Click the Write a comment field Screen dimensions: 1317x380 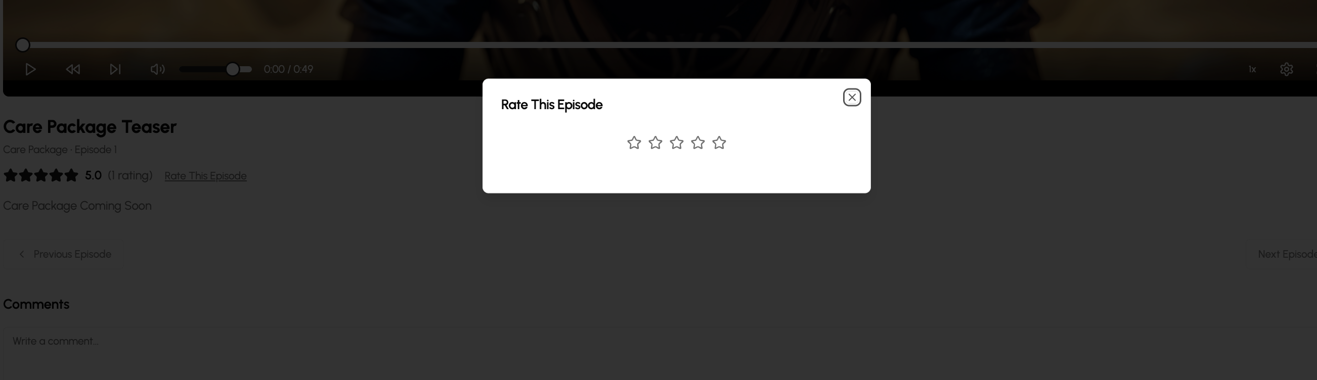(660, 353)
